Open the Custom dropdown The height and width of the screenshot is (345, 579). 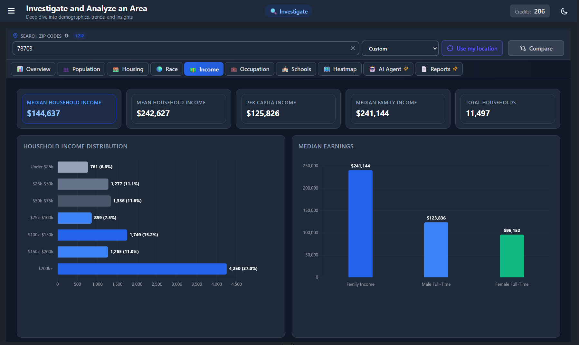pos(400,48)
